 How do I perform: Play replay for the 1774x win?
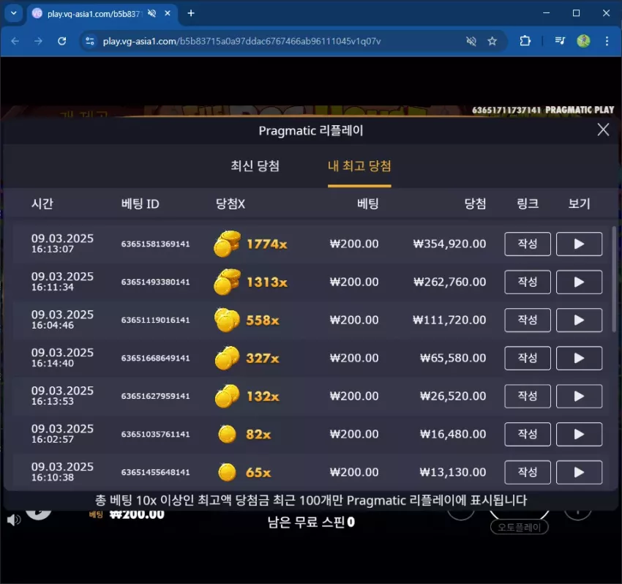click(x=579, y=244)
